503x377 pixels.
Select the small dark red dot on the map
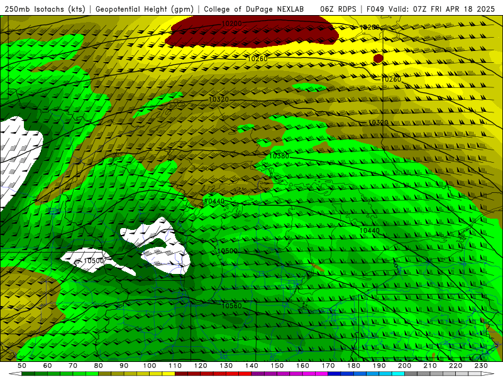point(379,58)
